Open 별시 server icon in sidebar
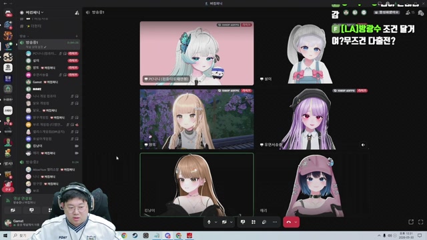 8,163
